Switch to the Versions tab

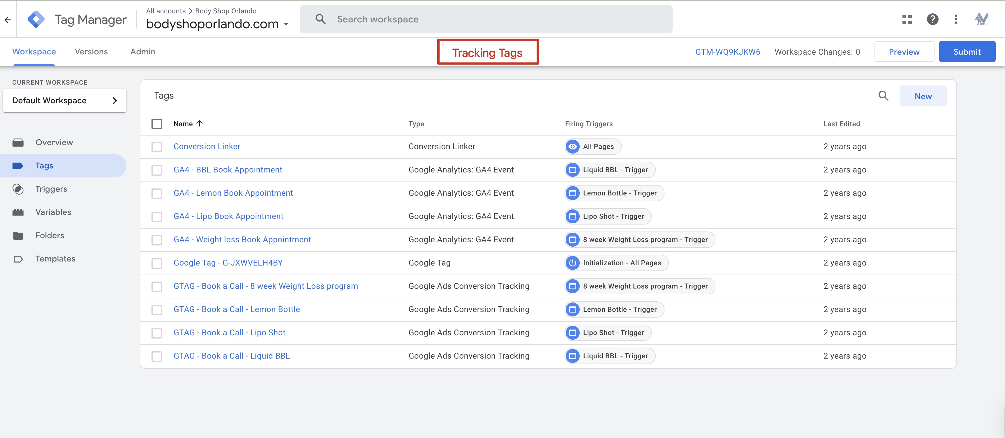[x=91, y=52]
